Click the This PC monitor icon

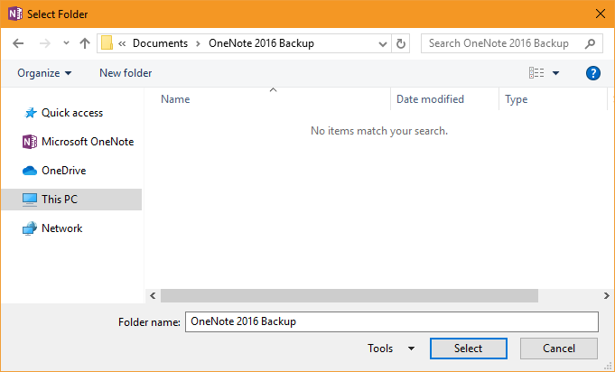[x=30, y=200]
